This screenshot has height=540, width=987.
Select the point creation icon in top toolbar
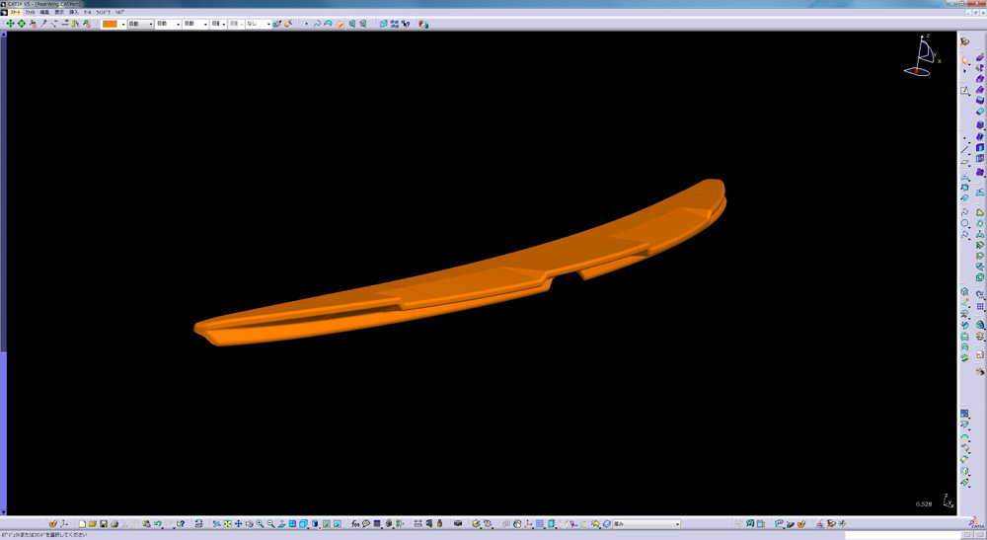coord(306,24)
